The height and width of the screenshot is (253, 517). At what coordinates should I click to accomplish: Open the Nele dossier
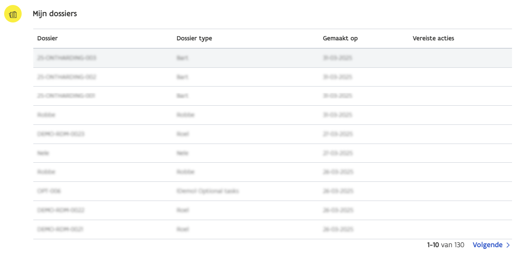click(43, 153)
